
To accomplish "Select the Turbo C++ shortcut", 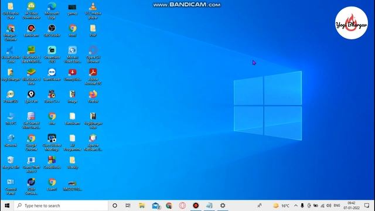I will pos(52,97).
